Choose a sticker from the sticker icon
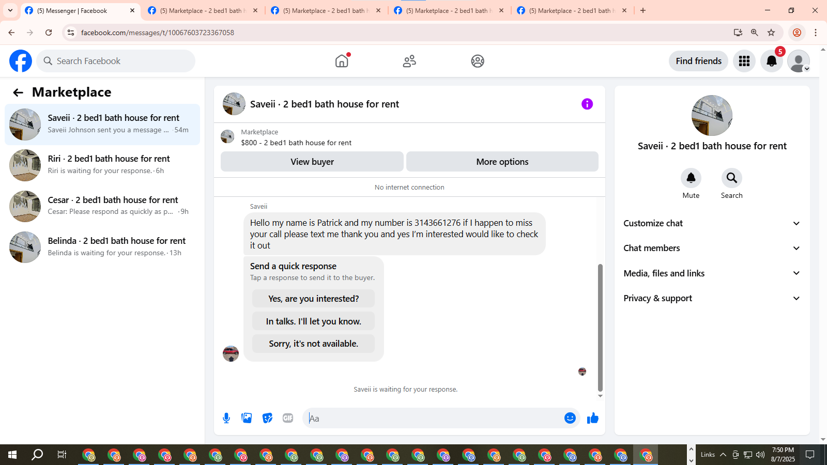 [x=267, y=418]
